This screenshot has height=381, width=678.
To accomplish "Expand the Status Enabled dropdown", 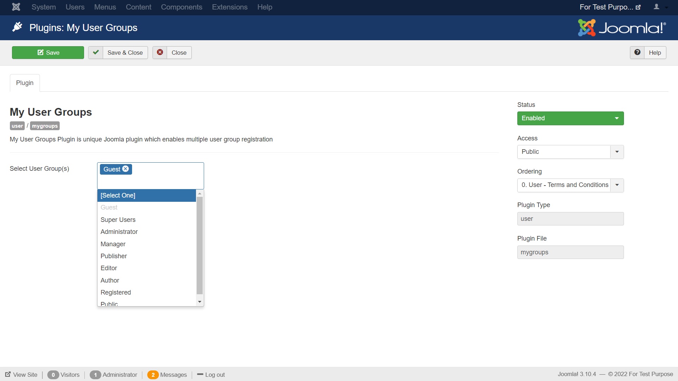I will 570,118.
